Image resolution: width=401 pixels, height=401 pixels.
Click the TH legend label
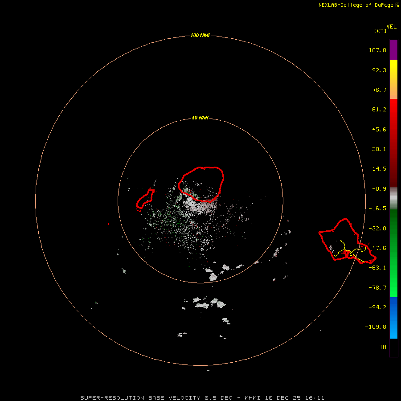[x=383, y=347]
